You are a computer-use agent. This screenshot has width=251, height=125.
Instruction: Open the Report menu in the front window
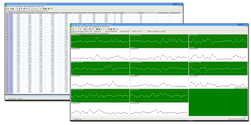click(86, 27)
